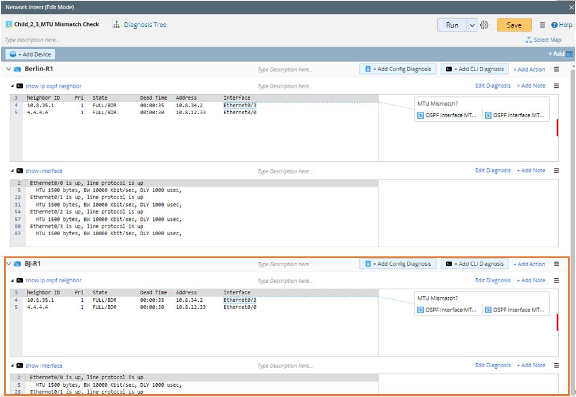Viewport: 576px width, 397px height.
Task: Click the + Add button in the blue bar
Action: (x=556, y=54)
